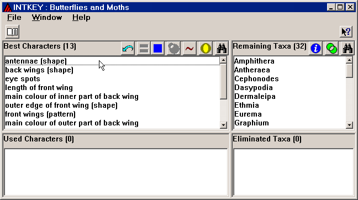Select taxon Antheraea
Image resolution: width=358 pixels, height=200 pixels.
(289, 70)
